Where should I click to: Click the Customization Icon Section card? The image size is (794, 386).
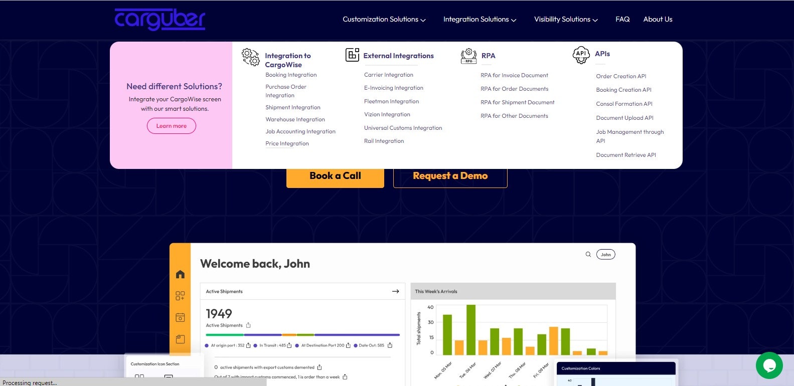tap(165, 369)
